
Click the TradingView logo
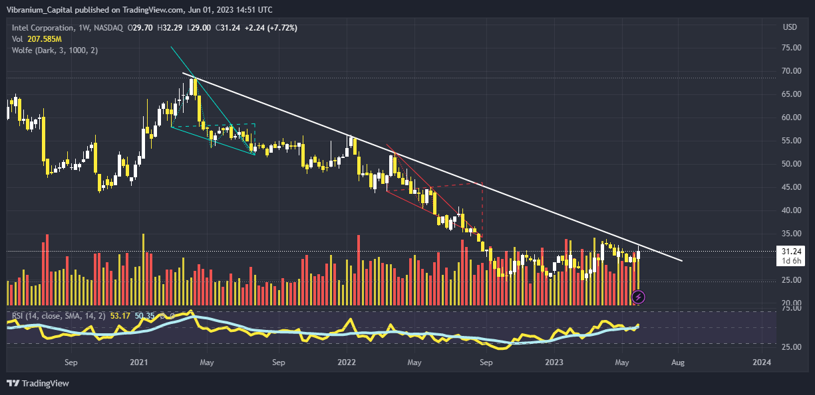pyautogui.click(x=38, y=383)
